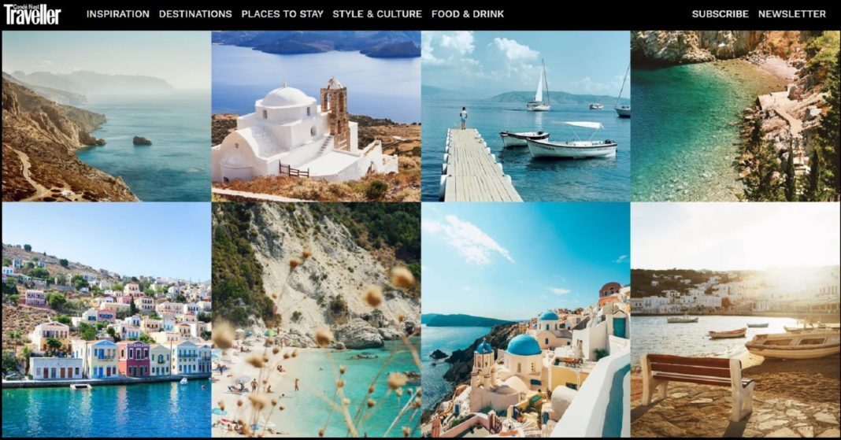Image resolution: width=841 pixels, height=440 pixels.
Task: Open the white chapel with bell tower photo
Action: [x=316, y=116]
